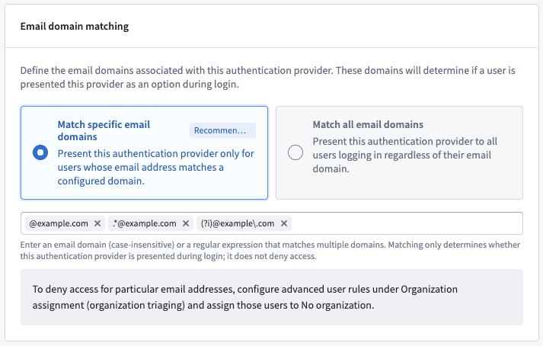Select the Match all email domains radio
The width and height of the screenshot is (543, 346).
pyautogui.click(x=295, y=152)
